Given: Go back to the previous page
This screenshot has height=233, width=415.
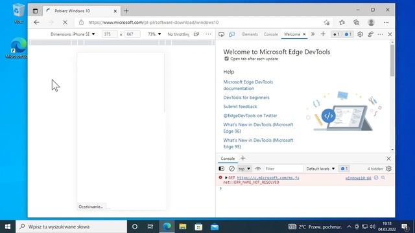Looking at the screenshot, I should (36, 23).
